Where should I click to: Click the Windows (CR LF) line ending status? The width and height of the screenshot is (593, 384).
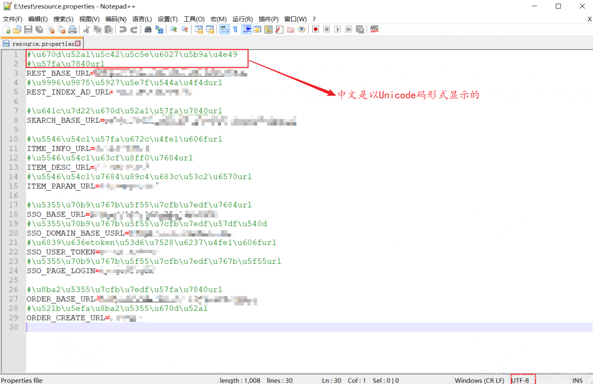point(479,380)
